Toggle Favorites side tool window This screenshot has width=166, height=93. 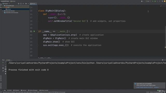(1, 86)
